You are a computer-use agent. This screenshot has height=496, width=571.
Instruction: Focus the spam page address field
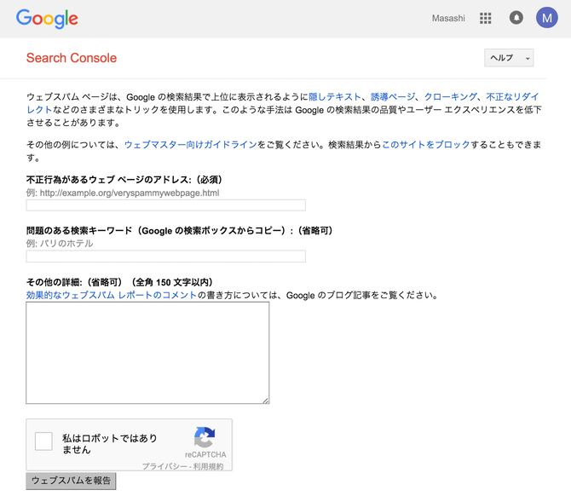click(165, 205)
